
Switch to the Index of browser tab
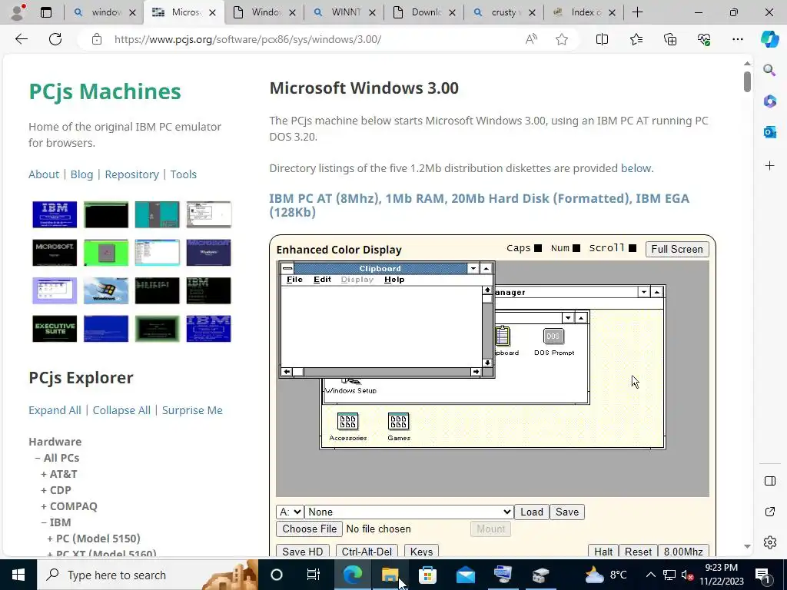pos(584,12)
